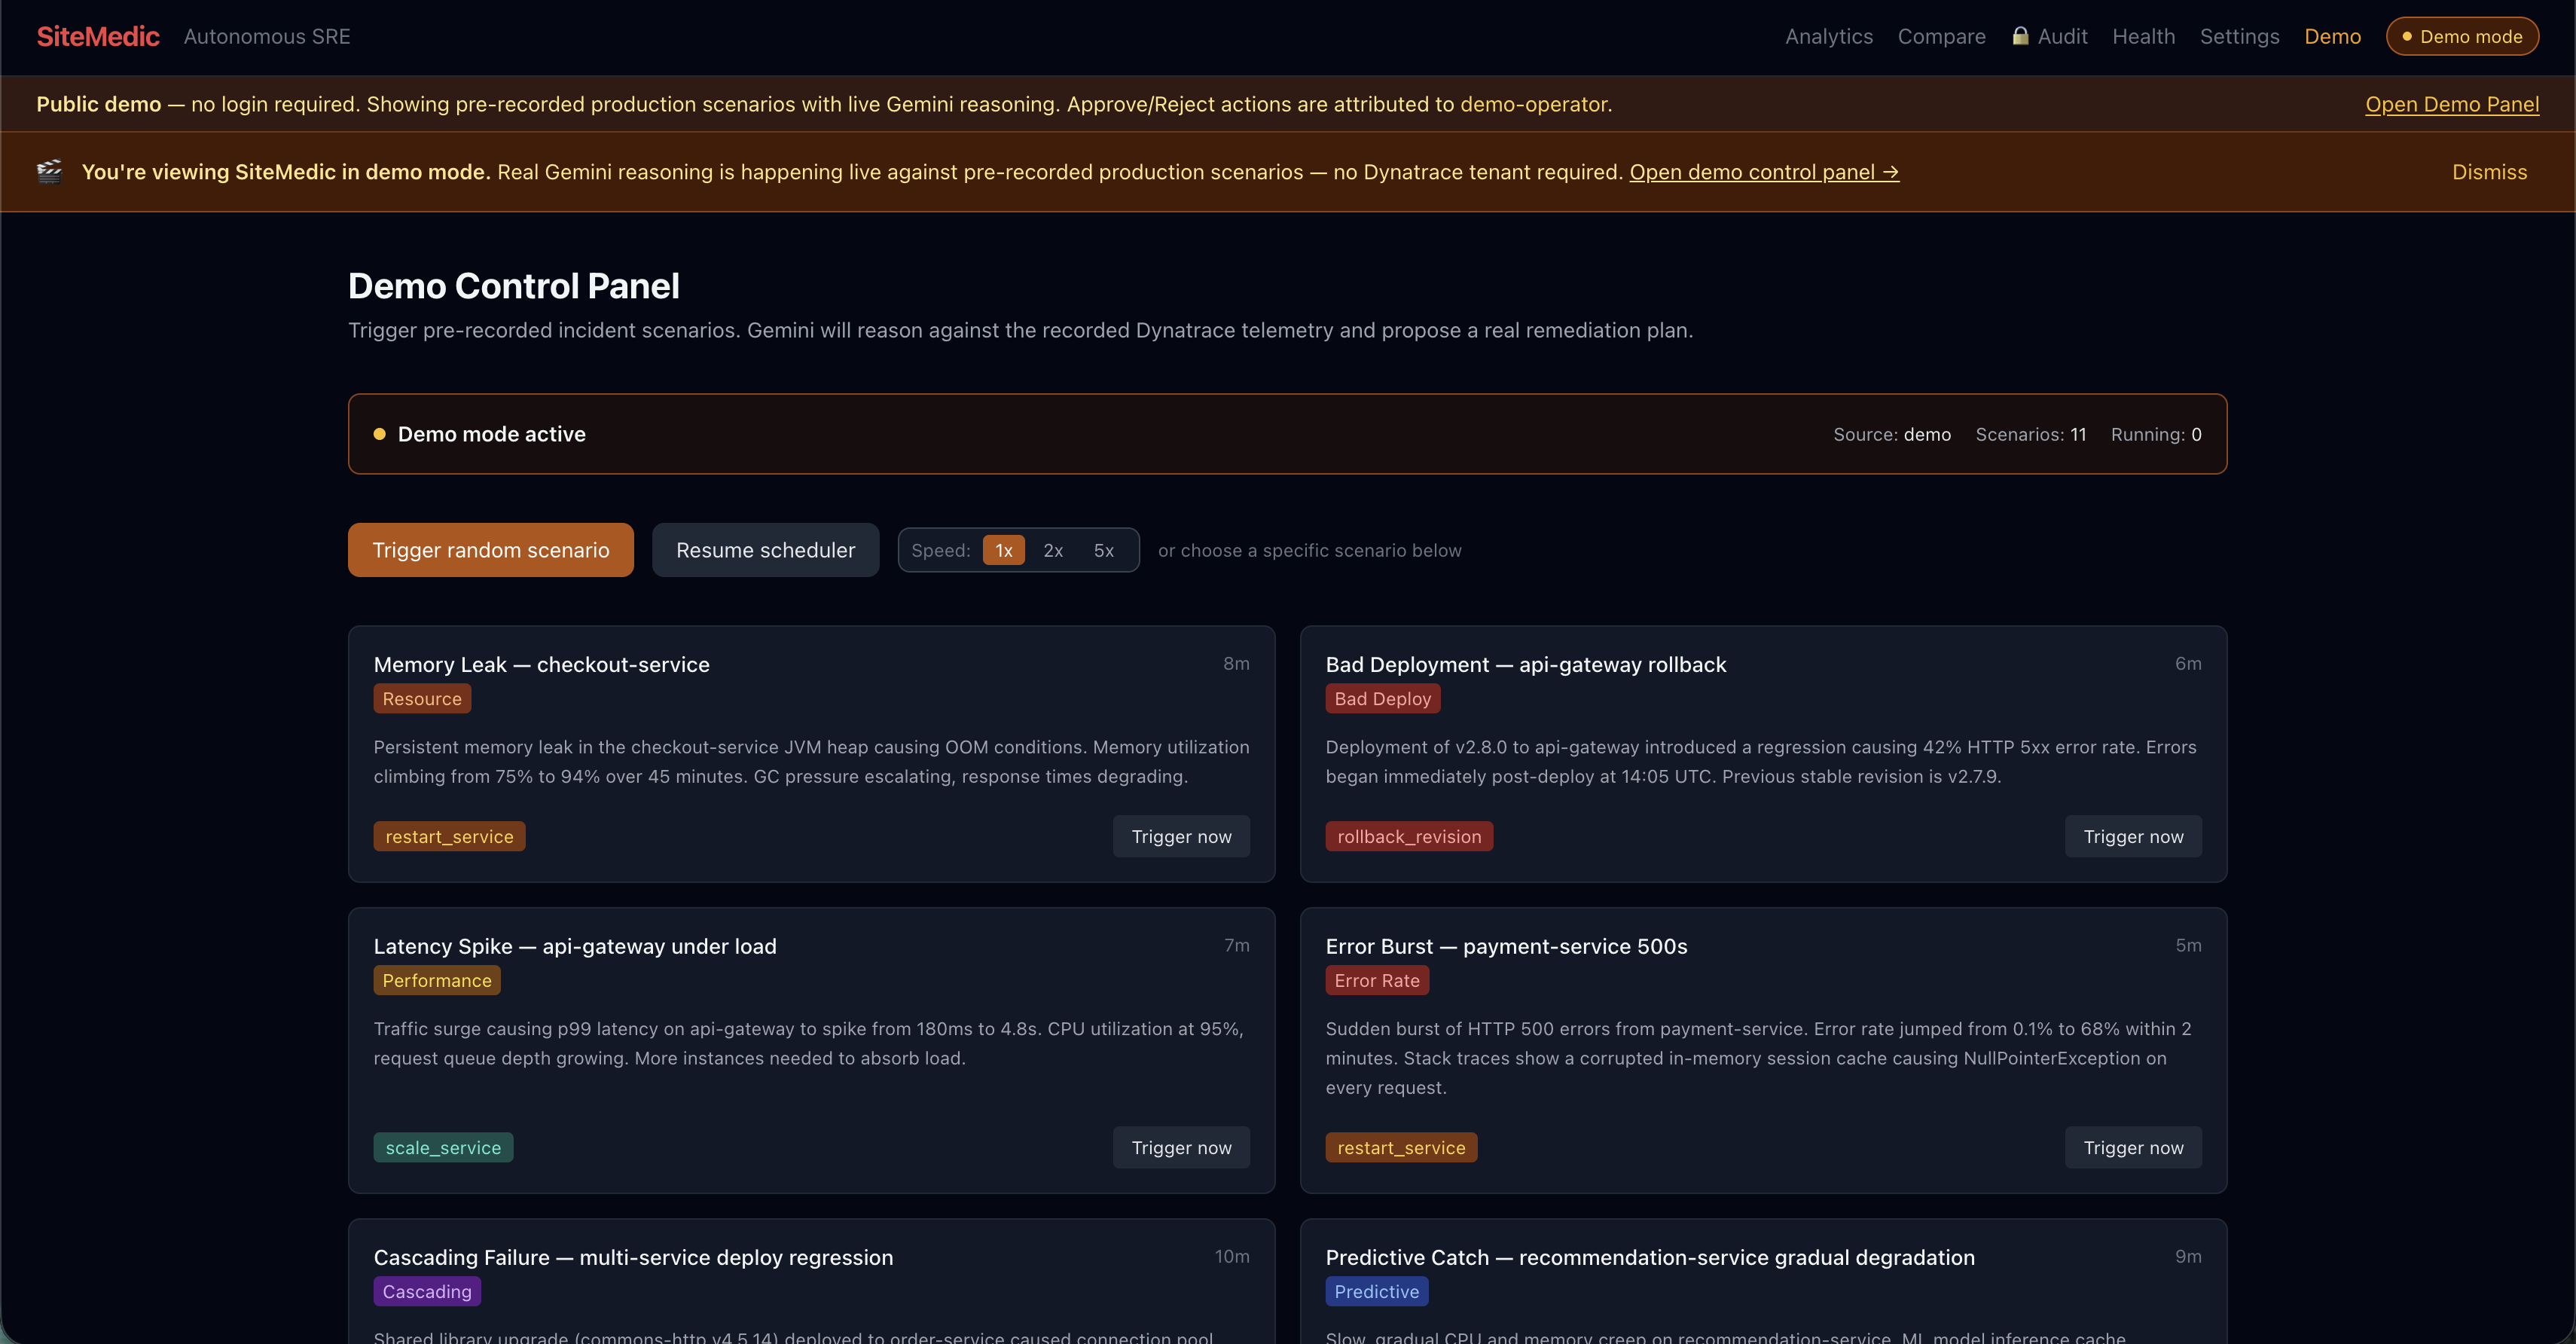Set speed to 5x
Viewport: 2576px width, 1344px height.
click(x=1104, y=550)
